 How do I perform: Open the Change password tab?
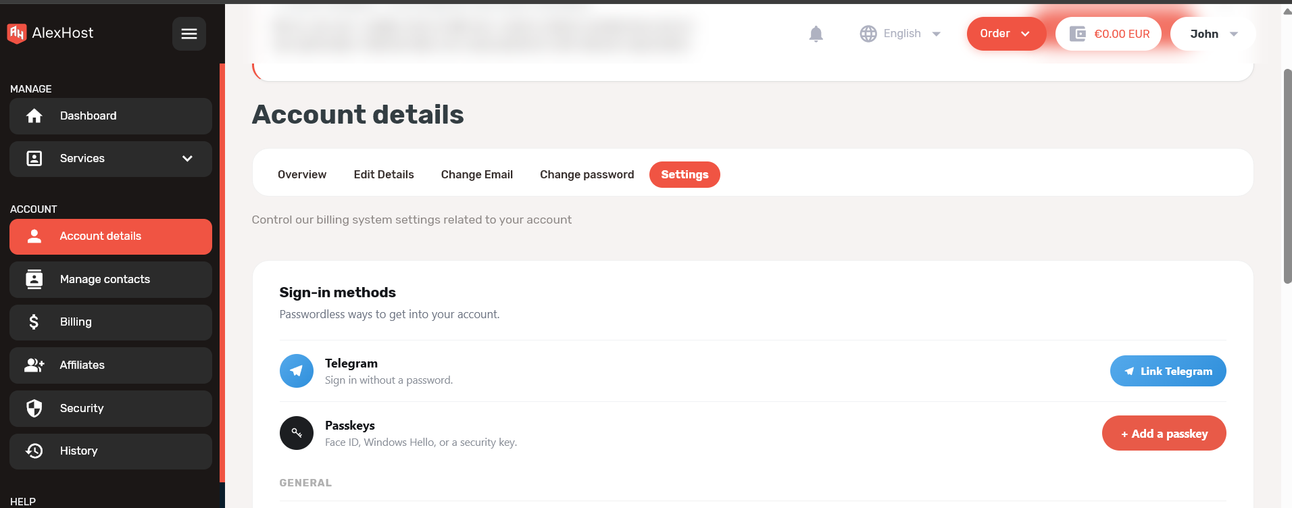click(x=587, y=174)
